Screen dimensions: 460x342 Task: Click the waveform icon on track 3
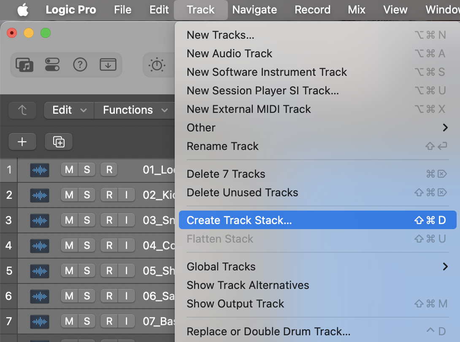click(40, 220)
